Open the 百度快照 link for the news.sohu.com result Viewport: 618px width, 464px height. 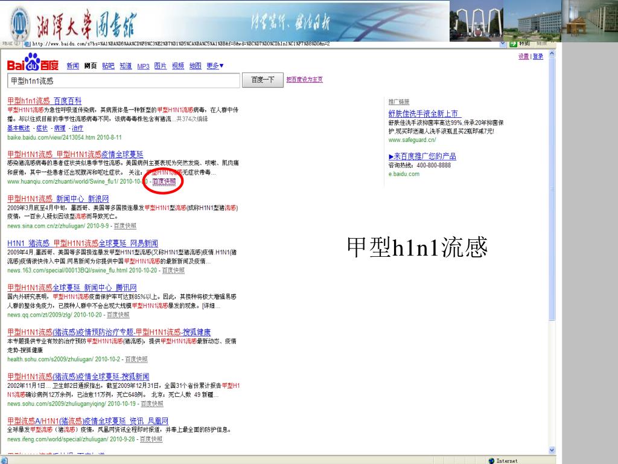151,404
